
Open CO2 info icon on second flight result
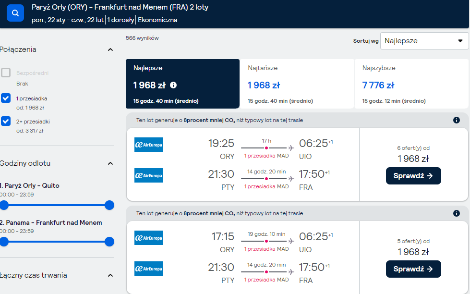(456, 213)
